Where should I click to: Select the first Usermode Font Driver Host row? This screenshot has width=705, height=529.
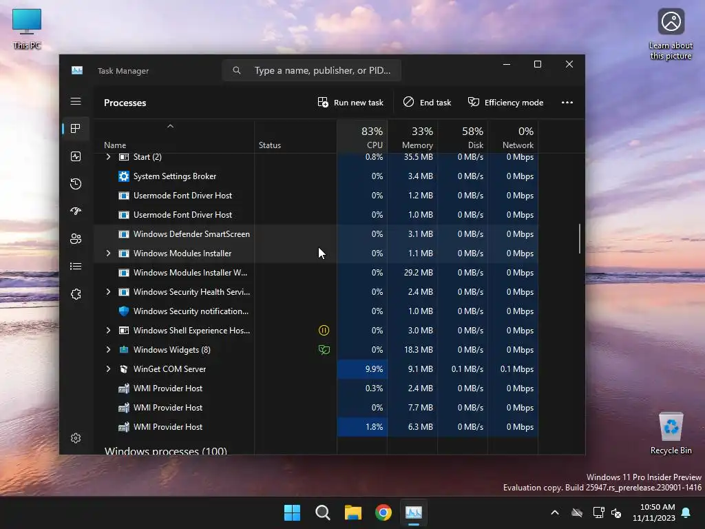(x=315, y=196)
